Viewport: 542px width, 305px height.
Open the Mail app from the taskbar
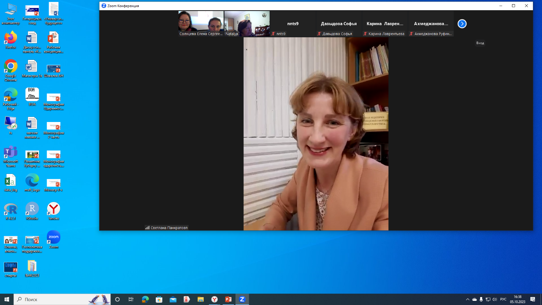point(173,299)
